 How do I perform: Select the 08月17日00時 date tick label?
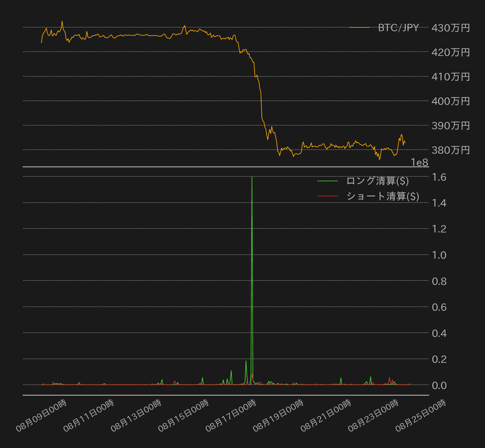231,415
